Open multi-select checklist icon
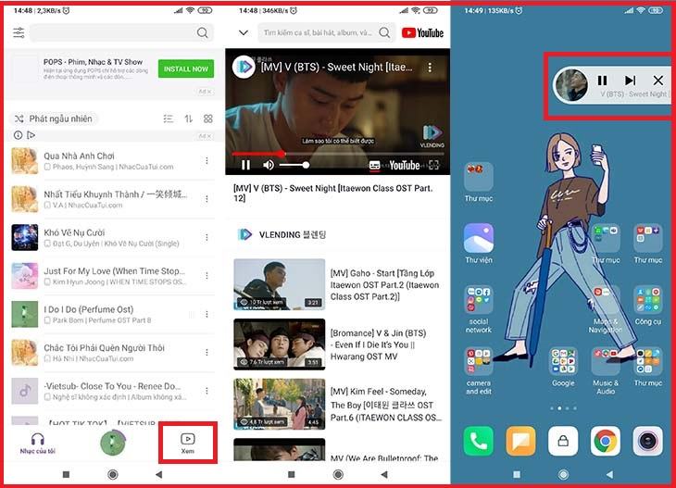Image resolution: width=676 pixels, height=488 pixels. 169,119
